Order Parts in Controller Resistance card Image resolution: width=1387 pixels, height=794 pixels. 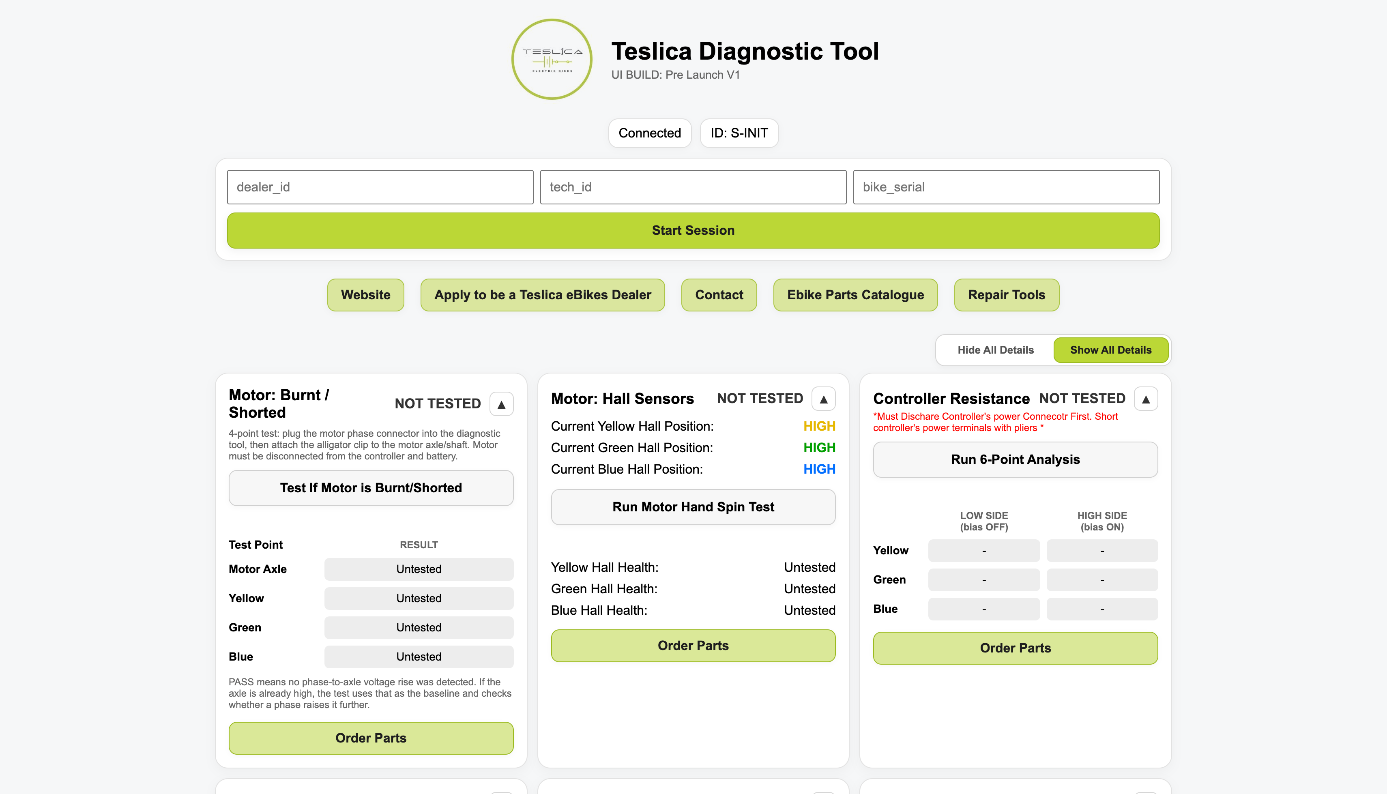[1015, 648]
